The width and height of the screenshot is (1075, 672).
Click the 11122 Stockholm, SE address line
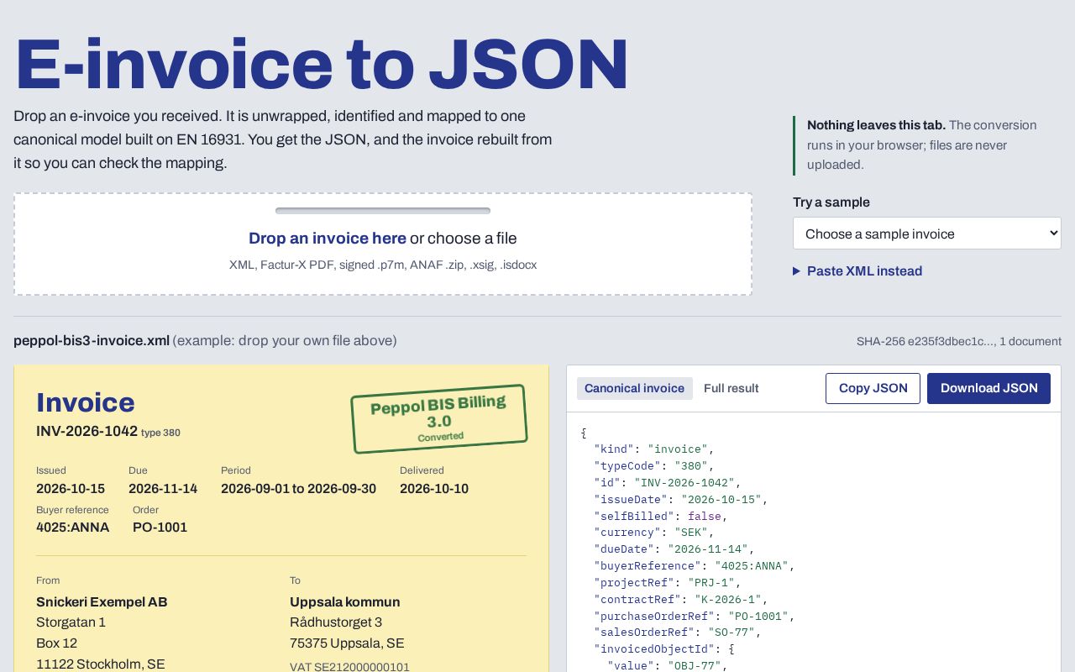(100, 664)
